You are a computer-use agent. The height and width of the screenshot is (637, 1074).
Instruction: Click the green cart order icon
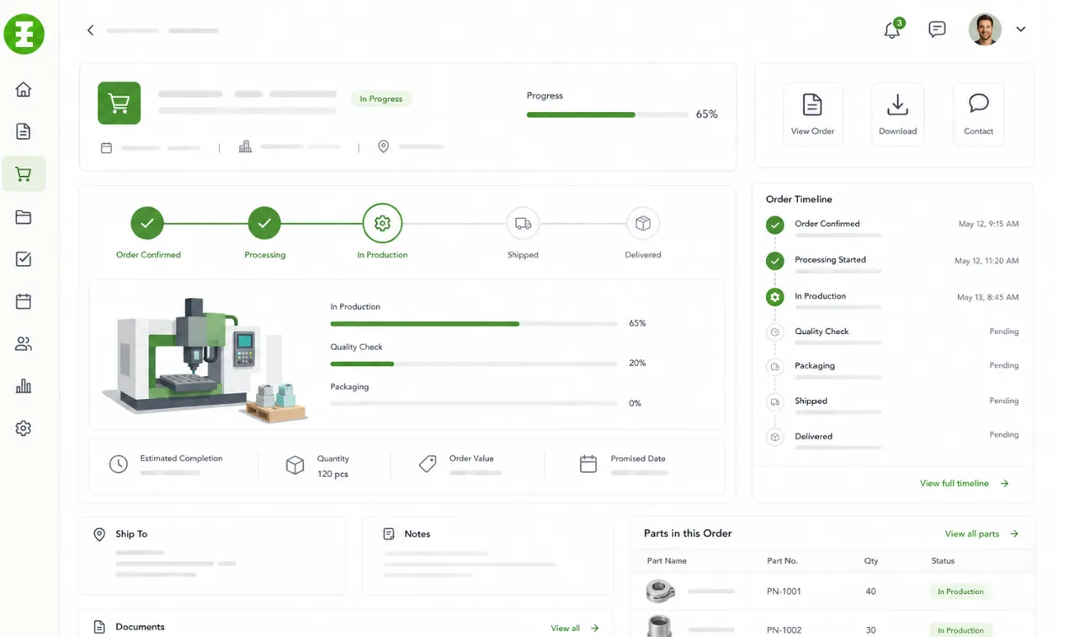119,103
